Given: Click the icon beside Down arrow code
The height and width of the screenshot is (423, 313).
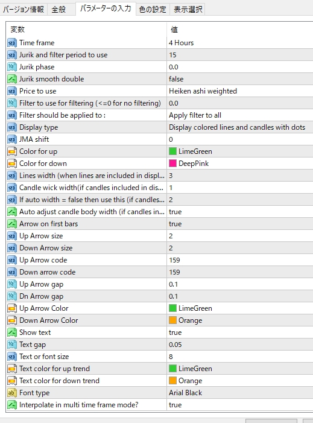Looking at the screenshot, I should [x=12, y=272].
